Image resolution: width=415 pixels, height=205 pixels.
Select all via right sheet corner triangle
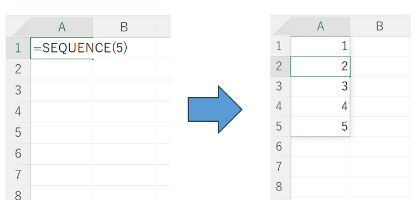click(x=282, y=26)
